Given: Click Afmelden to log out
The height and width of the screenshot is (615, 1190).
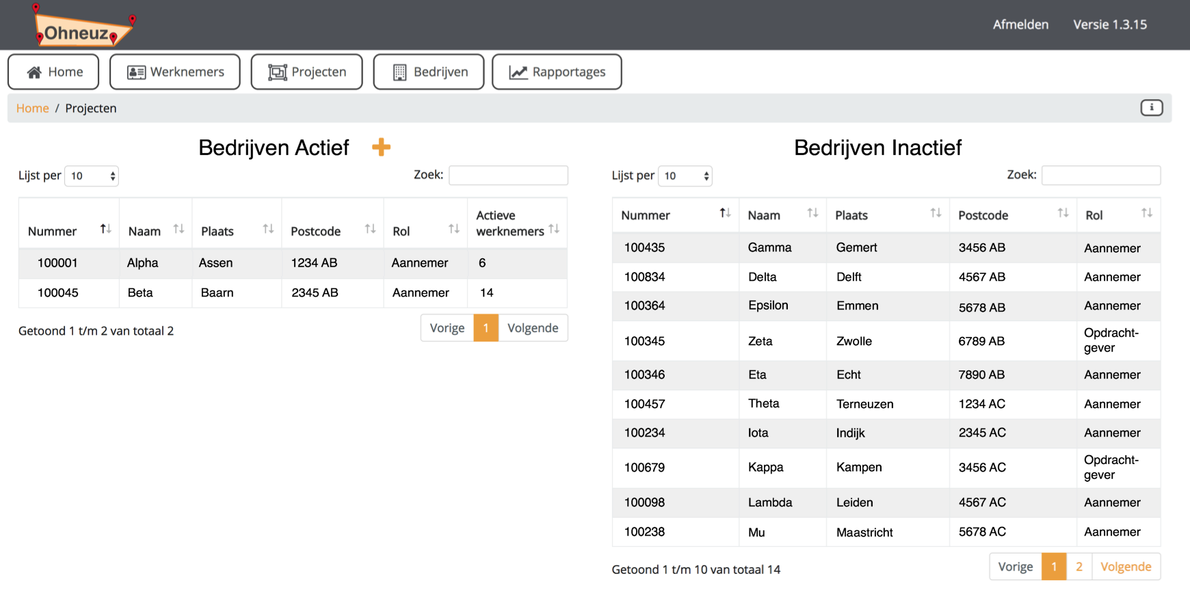Looking at the screenshot, I should click(1020, 25).
